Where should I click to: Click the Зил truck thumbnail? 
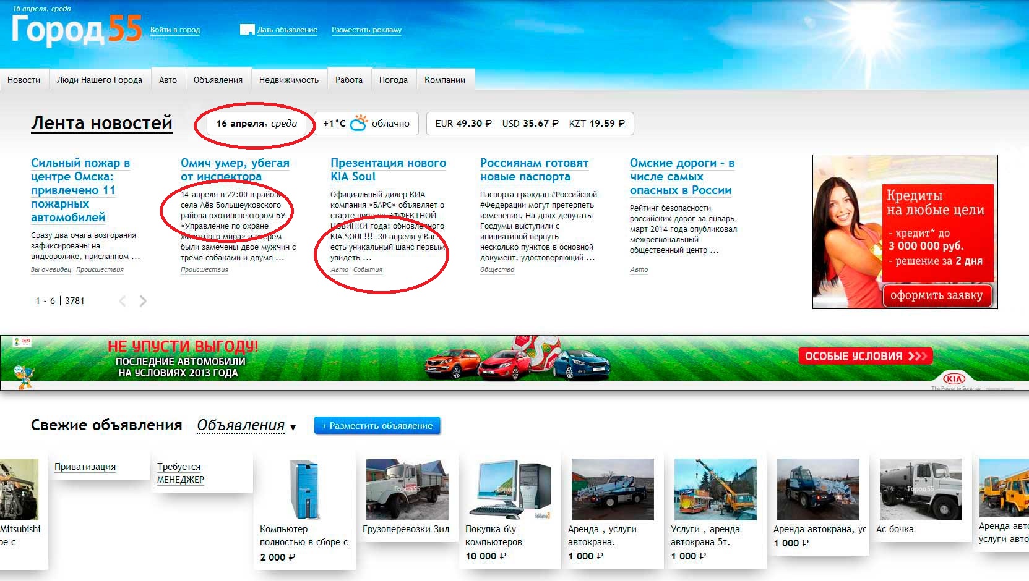pyautogui.click(x=407, y=490)
